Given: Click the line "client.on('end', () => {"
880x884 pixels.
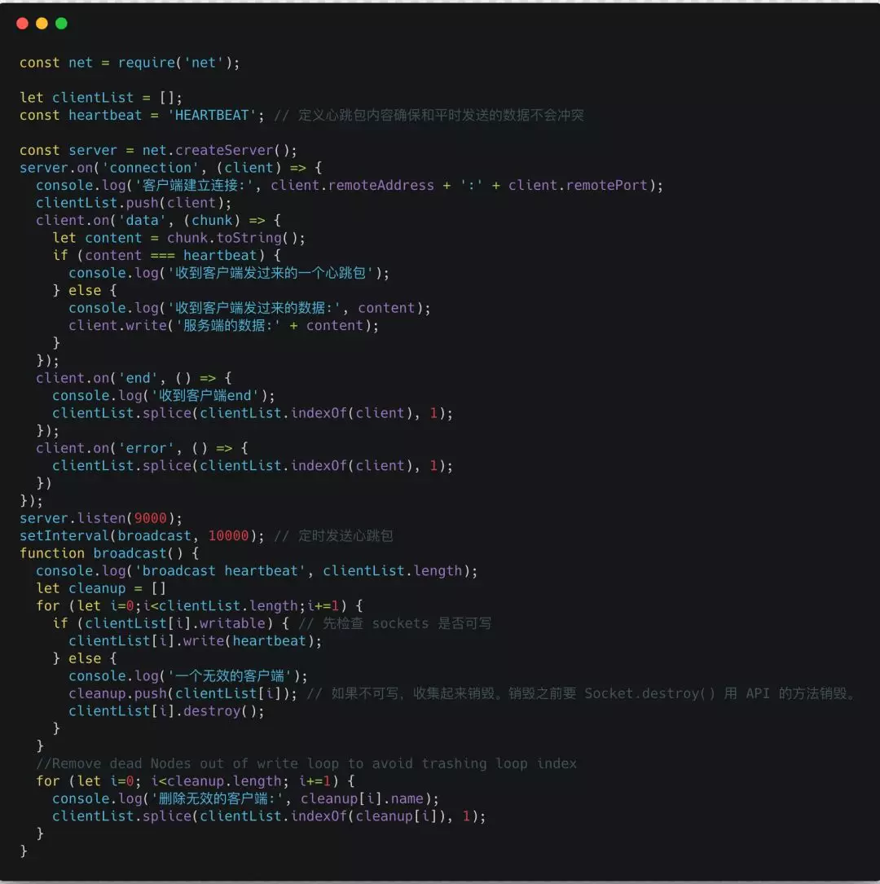Looking at the screenshot, I should pyautogui.click(x=134, y=378).
